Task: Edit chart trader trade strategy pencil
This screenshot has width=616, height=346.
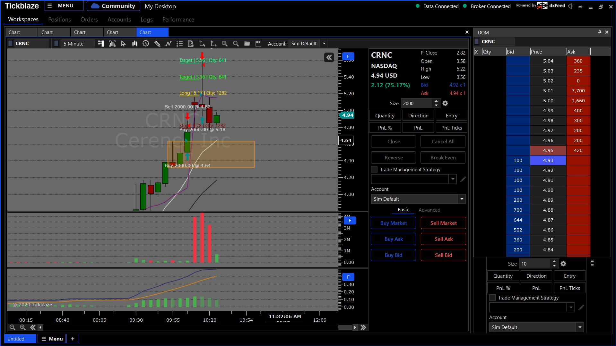Action: [463, 179]
